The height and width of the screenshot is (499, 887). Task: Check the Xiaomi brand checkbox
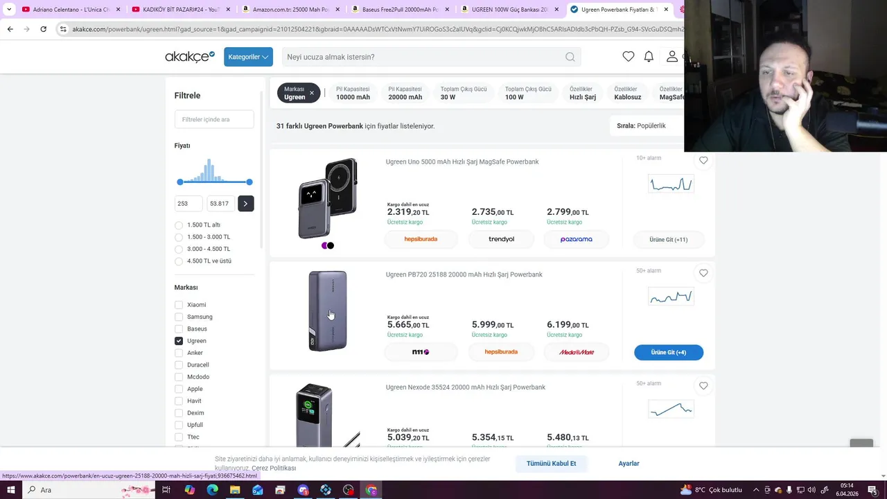(x=179, y=305)
